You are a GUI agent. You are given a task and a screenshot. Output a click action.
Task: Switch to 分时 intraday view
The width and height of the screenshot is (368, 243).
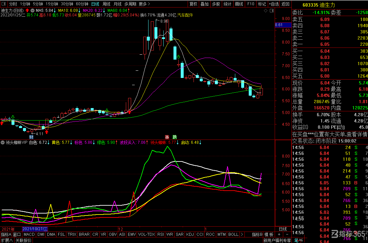13,4
